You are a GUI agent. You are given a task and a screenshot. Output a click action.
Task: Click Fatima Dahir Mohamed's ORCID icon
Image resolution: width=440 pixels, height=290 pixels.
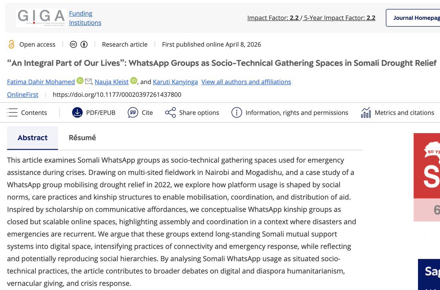click(x=80, y=81)
